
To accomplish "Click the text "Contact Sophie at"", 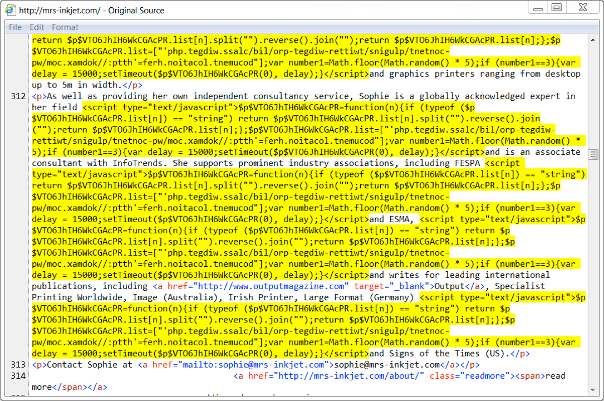I will click(90, 365).
